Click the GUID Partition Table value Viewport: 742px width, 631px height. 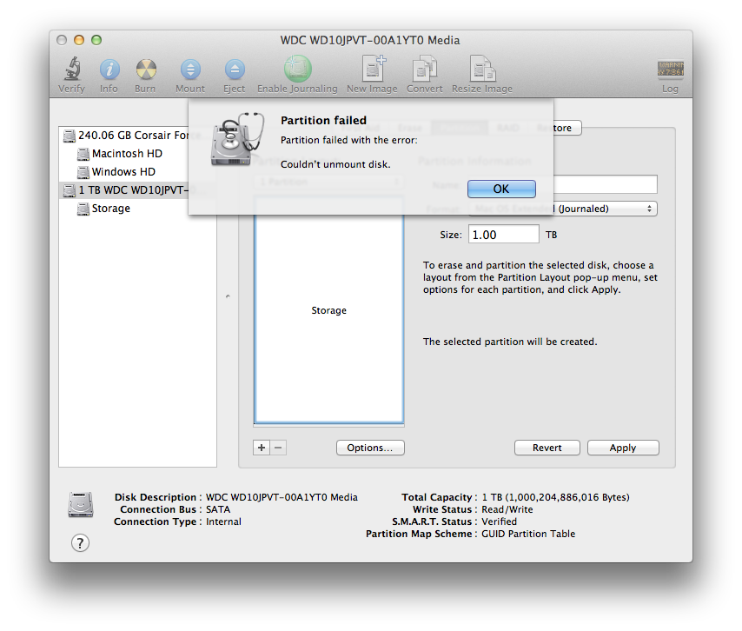(528, 534)
